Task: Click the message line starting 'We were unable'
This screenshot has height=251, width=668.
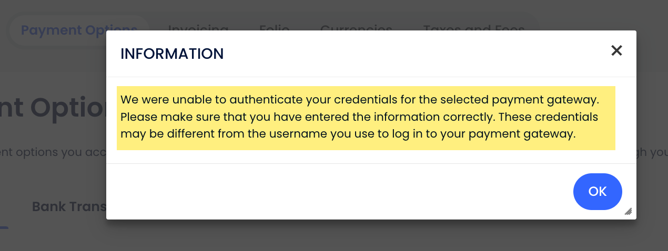Action: pyautogui.click(x=360, y=99)
